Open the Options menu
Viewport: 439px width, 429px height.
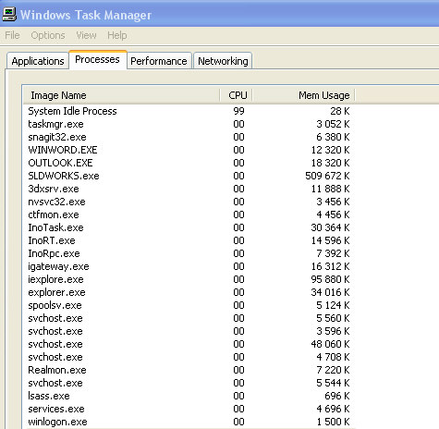pyautogui.click(x=48, y=35)
